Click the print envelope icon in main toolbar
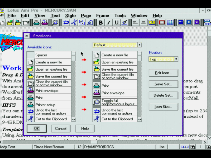Image resolution: width=211 pixels, height=158 pixels. click(x=45, y=23)
